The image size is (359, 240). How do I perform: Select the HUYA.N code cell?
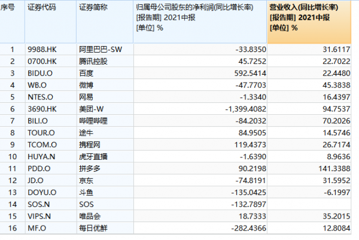point(51,157)
